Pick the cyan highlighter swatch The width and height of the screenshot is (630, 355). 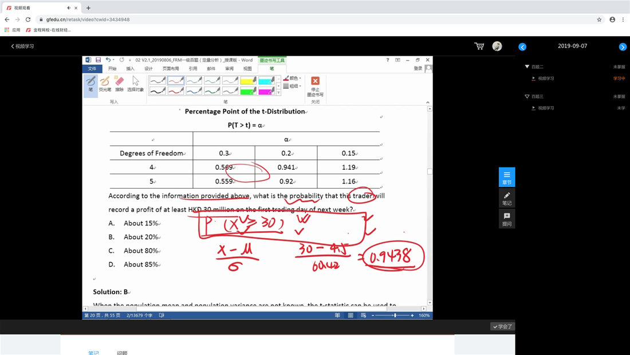click(266, 81)
